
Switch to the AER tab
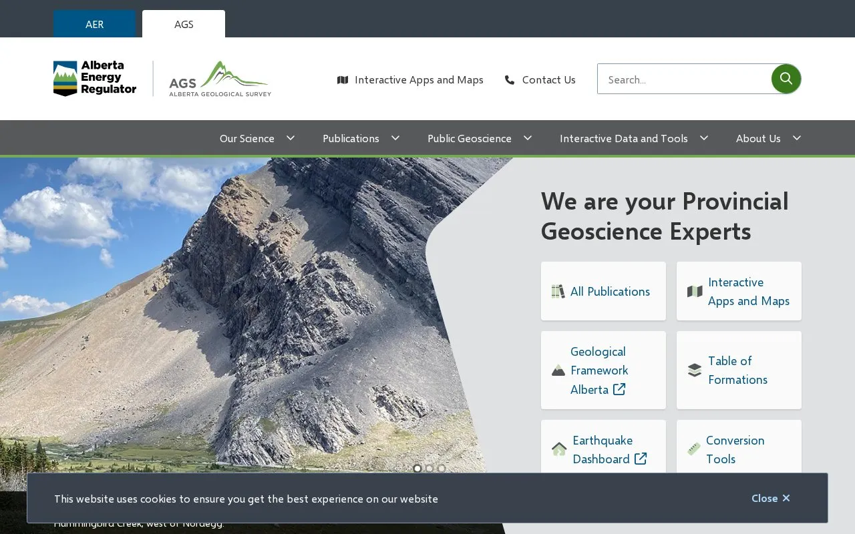pos(95,24)
